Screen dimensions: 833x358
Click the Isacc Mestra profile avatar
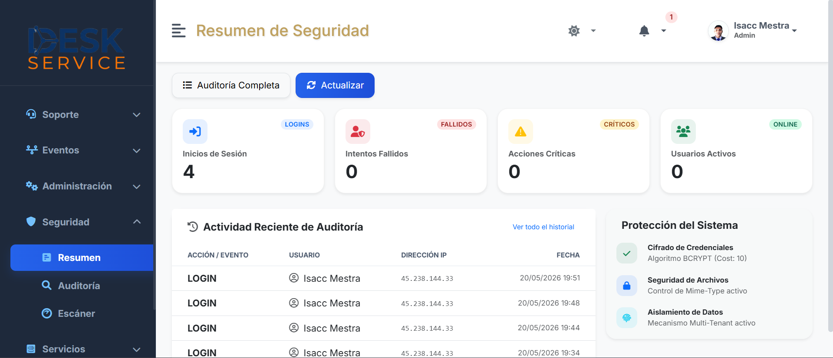coord(718,31)
